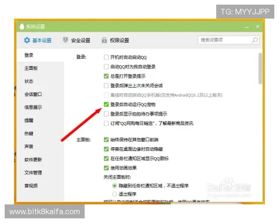The image size is (279, 223).
Task: Focus the 搜索设置项 search field
Action: point(229,40)
